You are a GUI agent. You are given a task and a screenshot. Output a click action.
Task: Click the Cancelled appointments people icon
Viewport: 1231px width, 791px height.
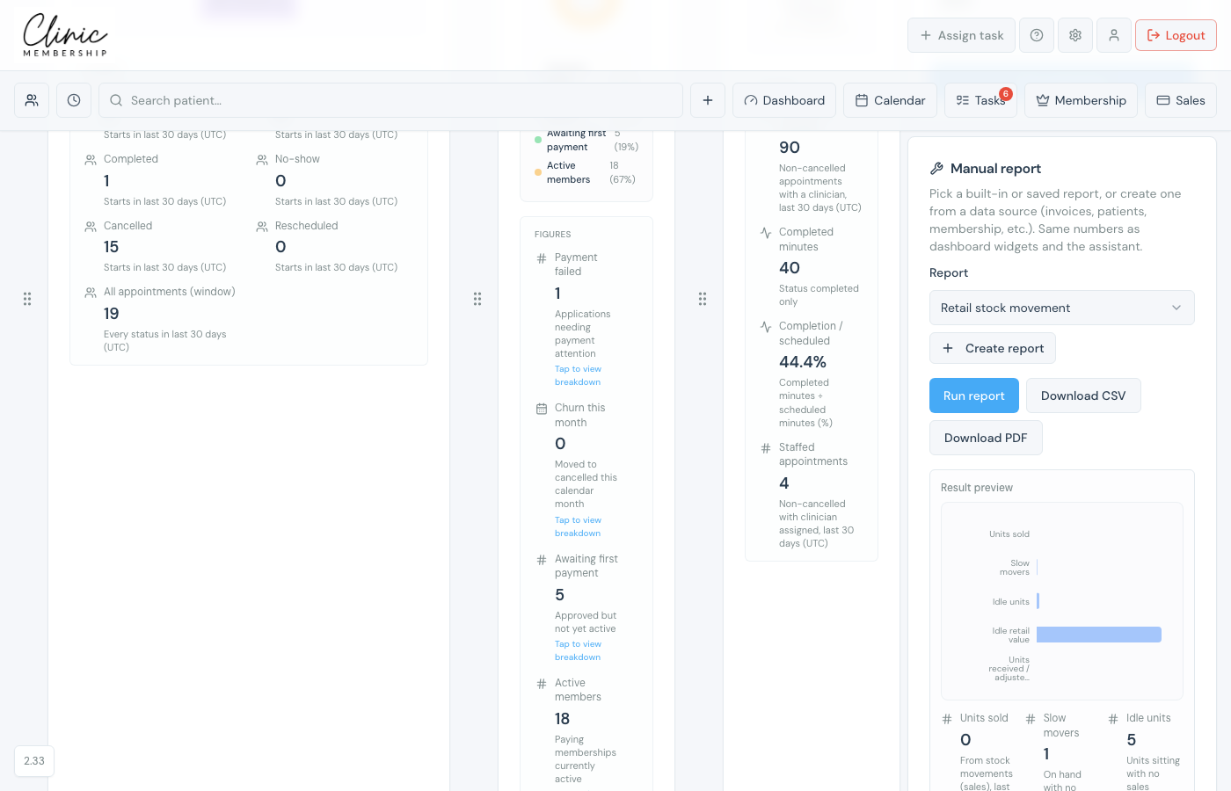(91, 227)
